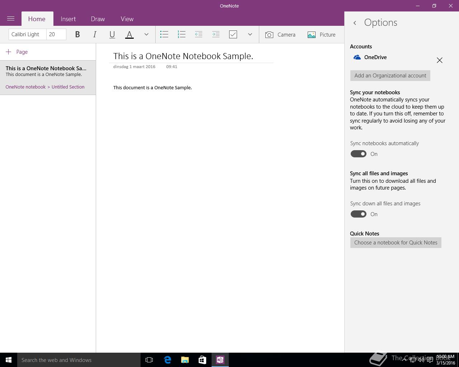The height and width of the screenshot is (367, 459).
Task: Toggle italic formatting
Action: click(95, 34)
